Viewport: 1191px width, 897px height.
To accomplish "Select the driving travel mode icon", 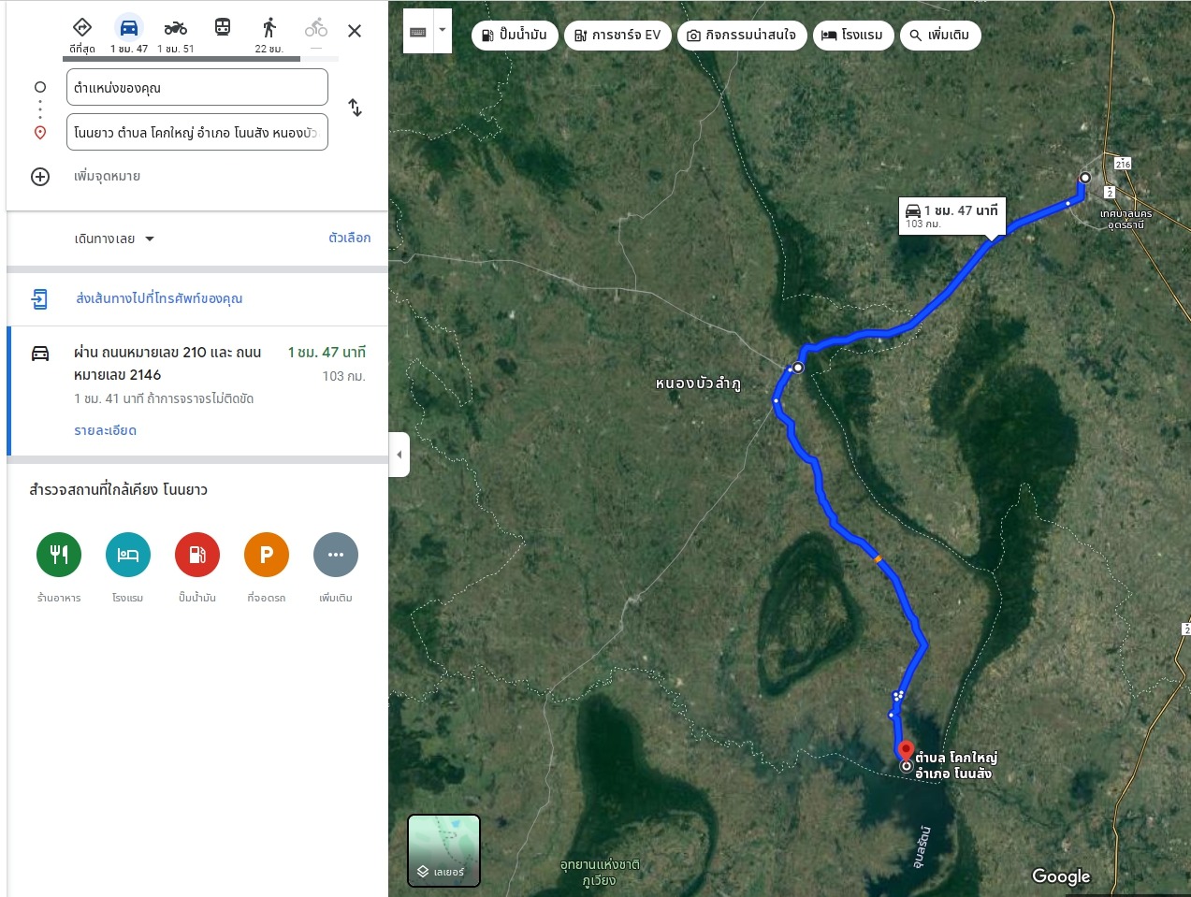I will pyautogui.click(x=129, y=28).
